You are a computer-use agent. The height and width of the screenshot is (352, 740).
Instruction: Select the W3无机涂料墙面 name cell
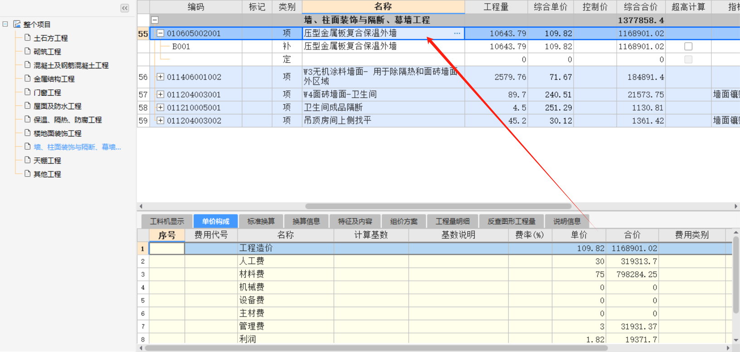[x=383, y=77]
